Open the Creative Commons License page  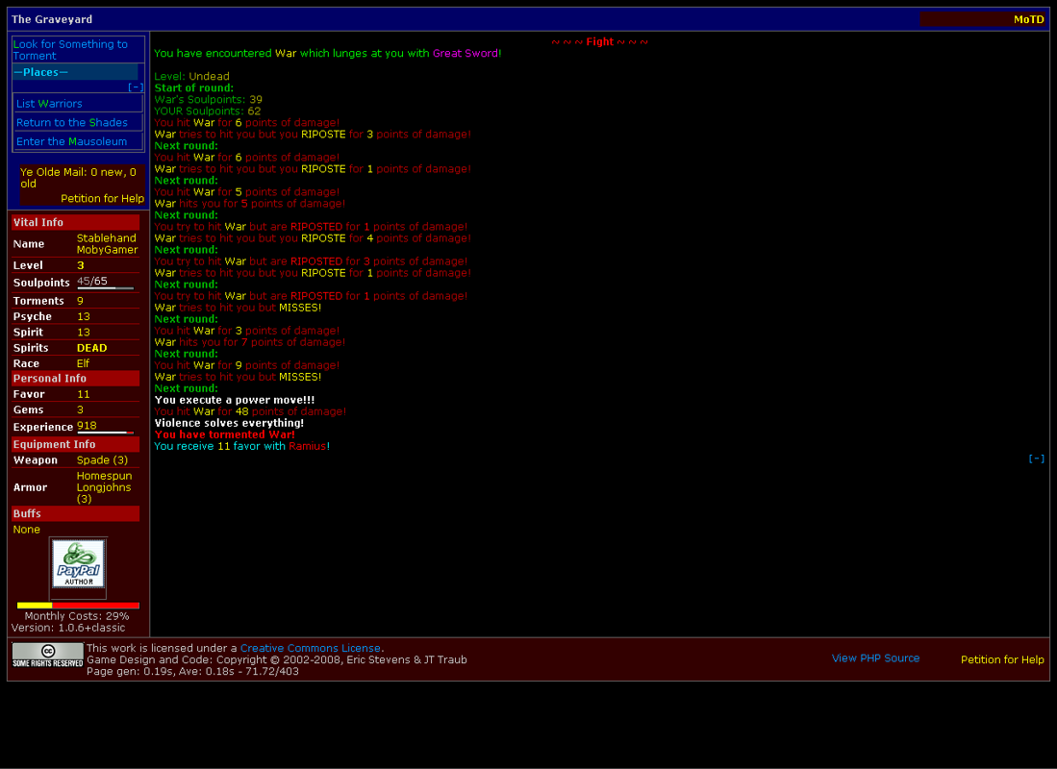310,648
